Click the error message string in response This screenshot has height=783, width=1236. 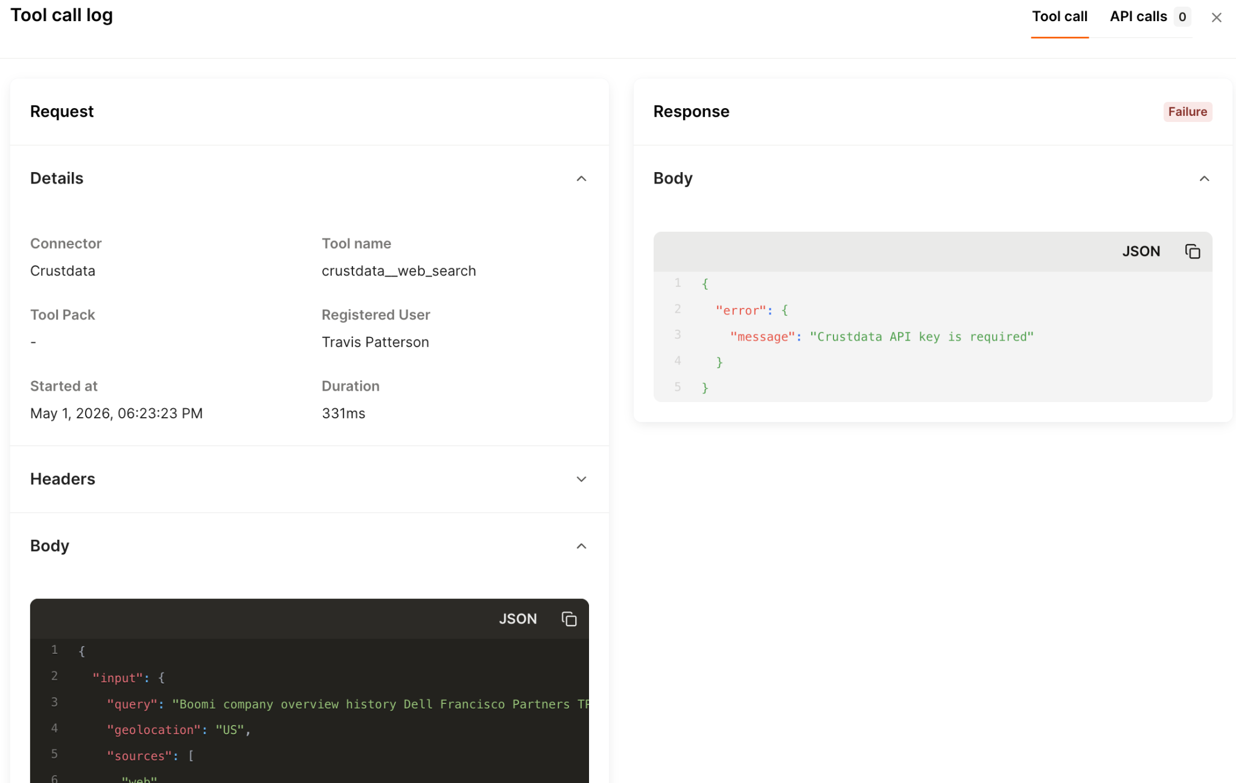coord(922,337)
